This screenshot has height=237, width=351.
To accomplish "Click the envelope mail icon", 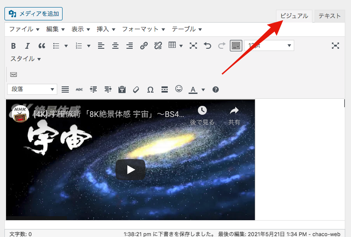I will (13, 74).
